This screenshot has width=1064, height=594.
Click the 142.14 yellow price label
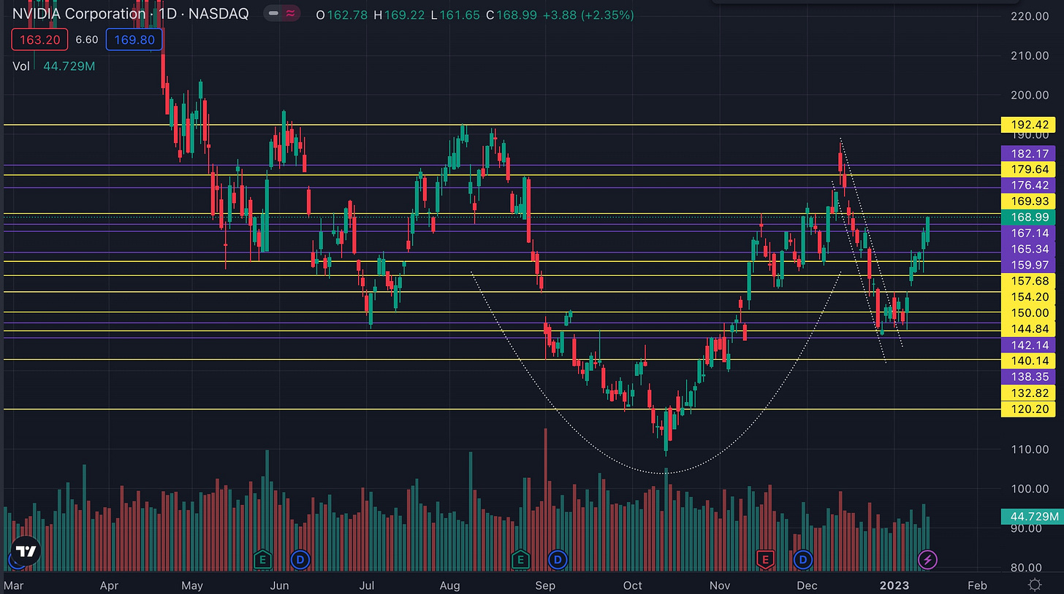click(1028, 345)
